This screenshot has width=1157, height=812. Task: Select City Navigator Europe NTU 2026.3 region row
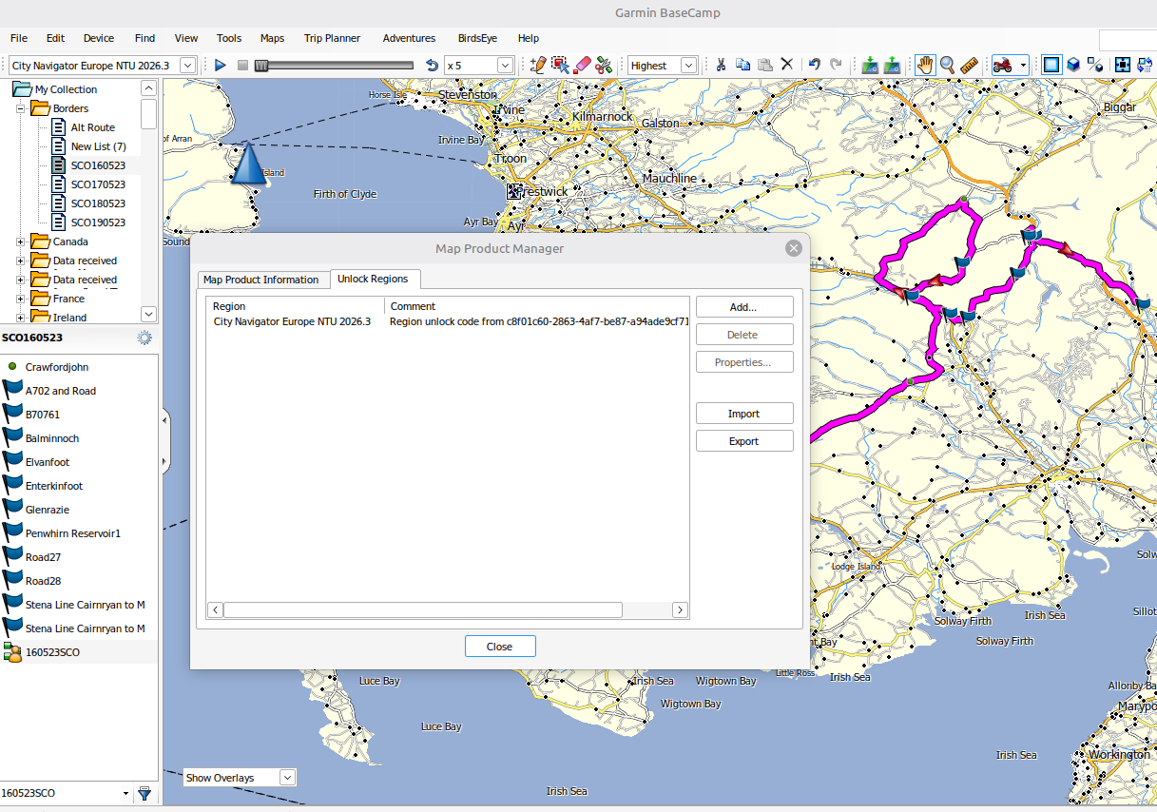coord(448,321)
